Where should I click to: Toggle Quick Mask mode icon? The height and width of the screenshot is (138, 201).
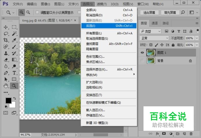click(6, 113)
